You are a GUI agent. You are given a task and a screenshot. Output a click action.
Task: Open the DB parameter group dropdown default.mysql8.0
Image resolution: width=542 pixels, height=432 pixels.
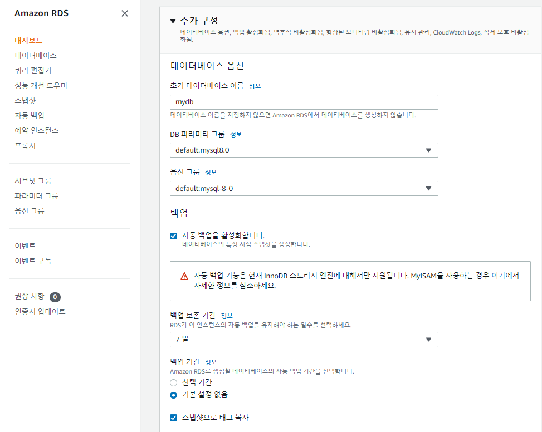304,150
